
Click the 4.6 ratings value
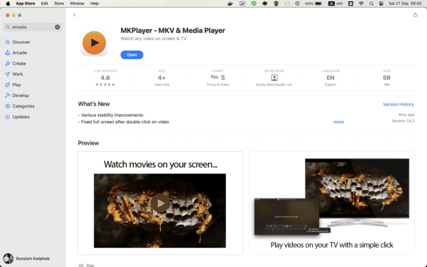105,78
